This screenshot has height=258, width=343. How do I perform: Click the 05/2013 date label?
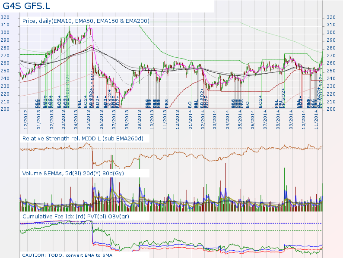pos(89,121)
